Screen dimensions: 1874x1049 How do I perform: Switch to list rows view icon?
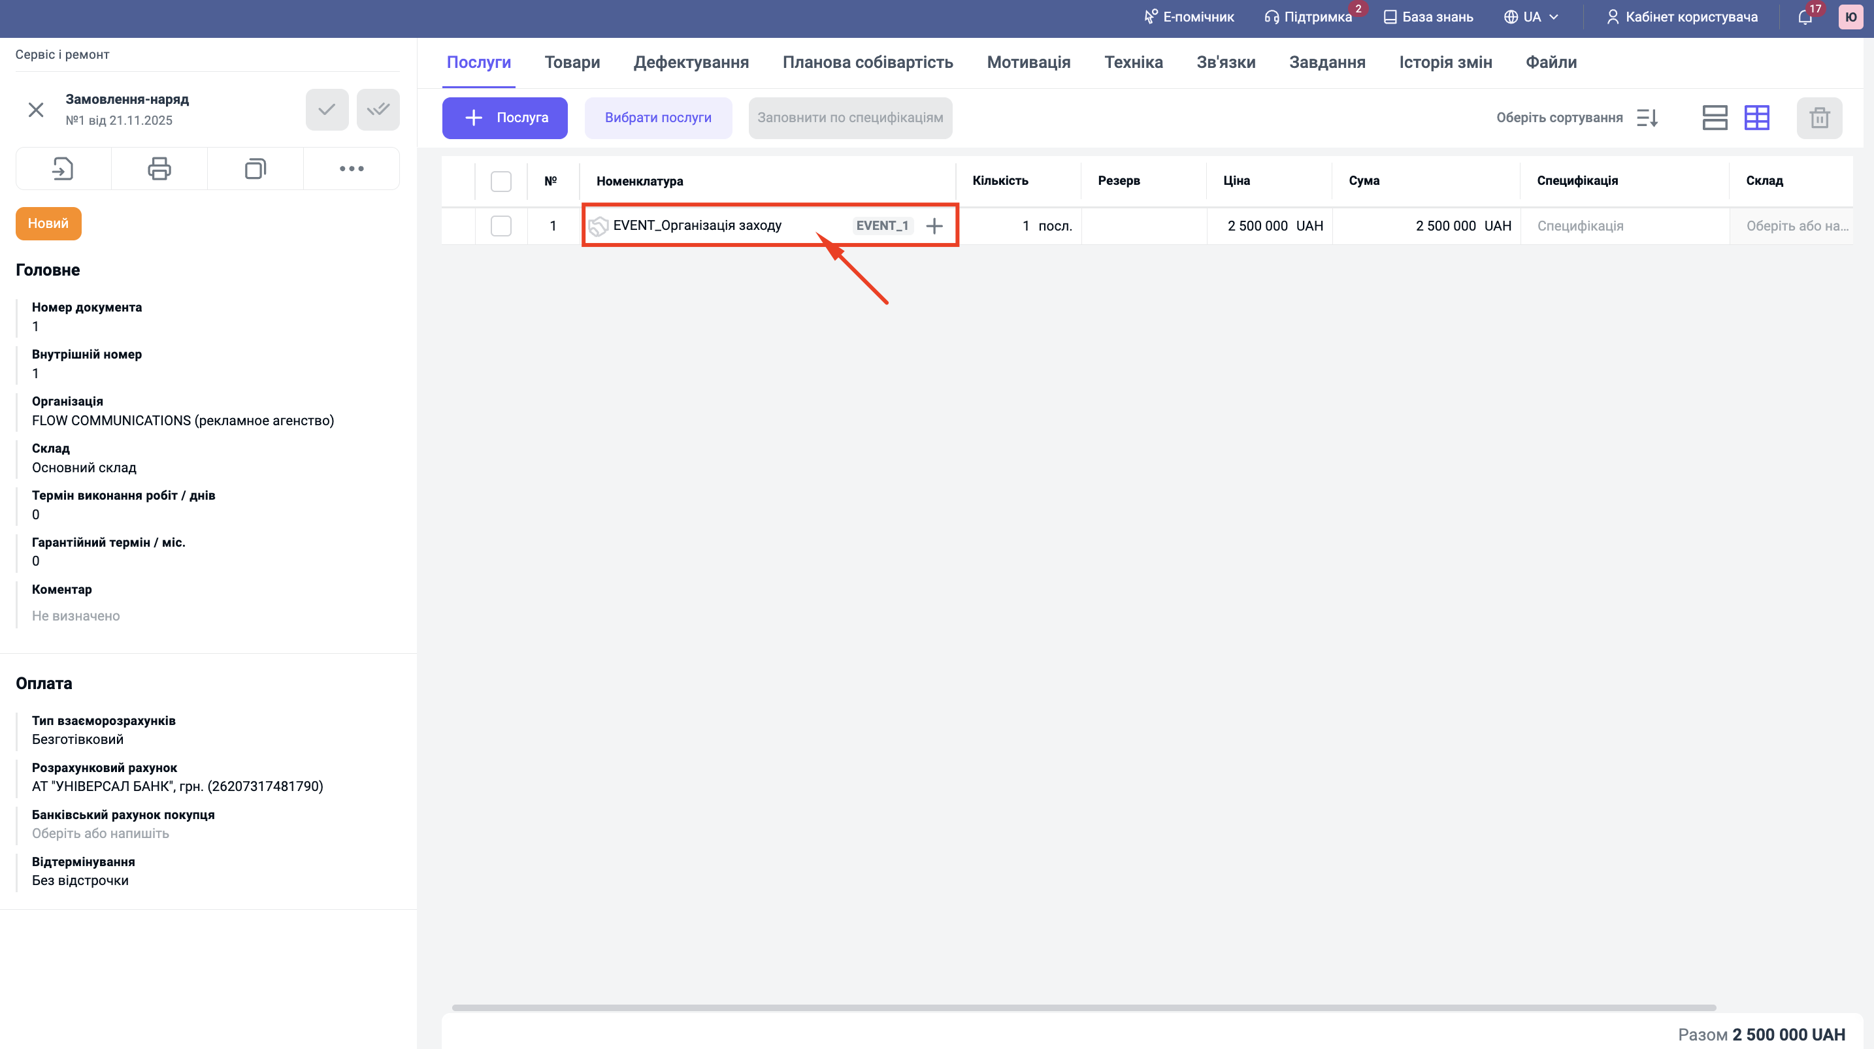(x=1714, y=118)
